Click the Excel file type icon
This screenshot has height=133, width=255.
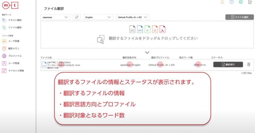click(x=147, y=29)
